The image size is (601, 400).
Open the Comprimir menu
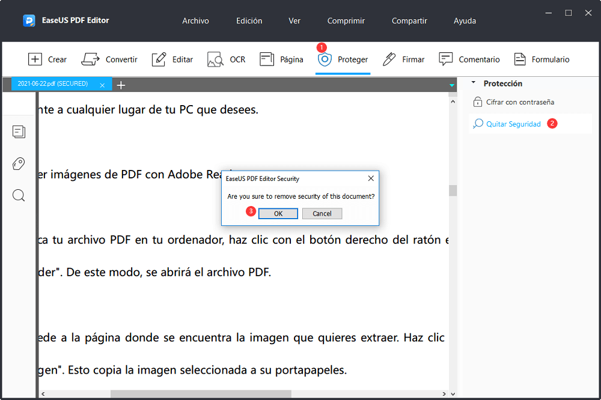346,20
